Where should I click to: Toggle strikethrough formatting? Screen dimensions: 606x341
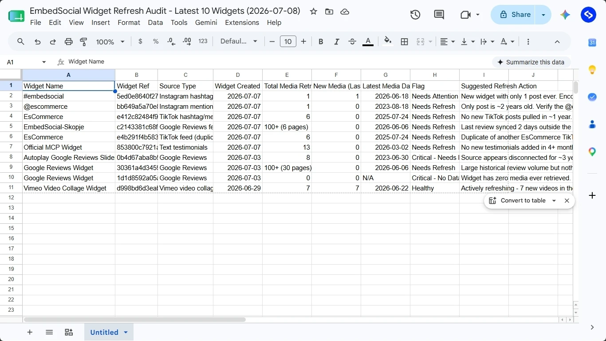click(352, 41)
